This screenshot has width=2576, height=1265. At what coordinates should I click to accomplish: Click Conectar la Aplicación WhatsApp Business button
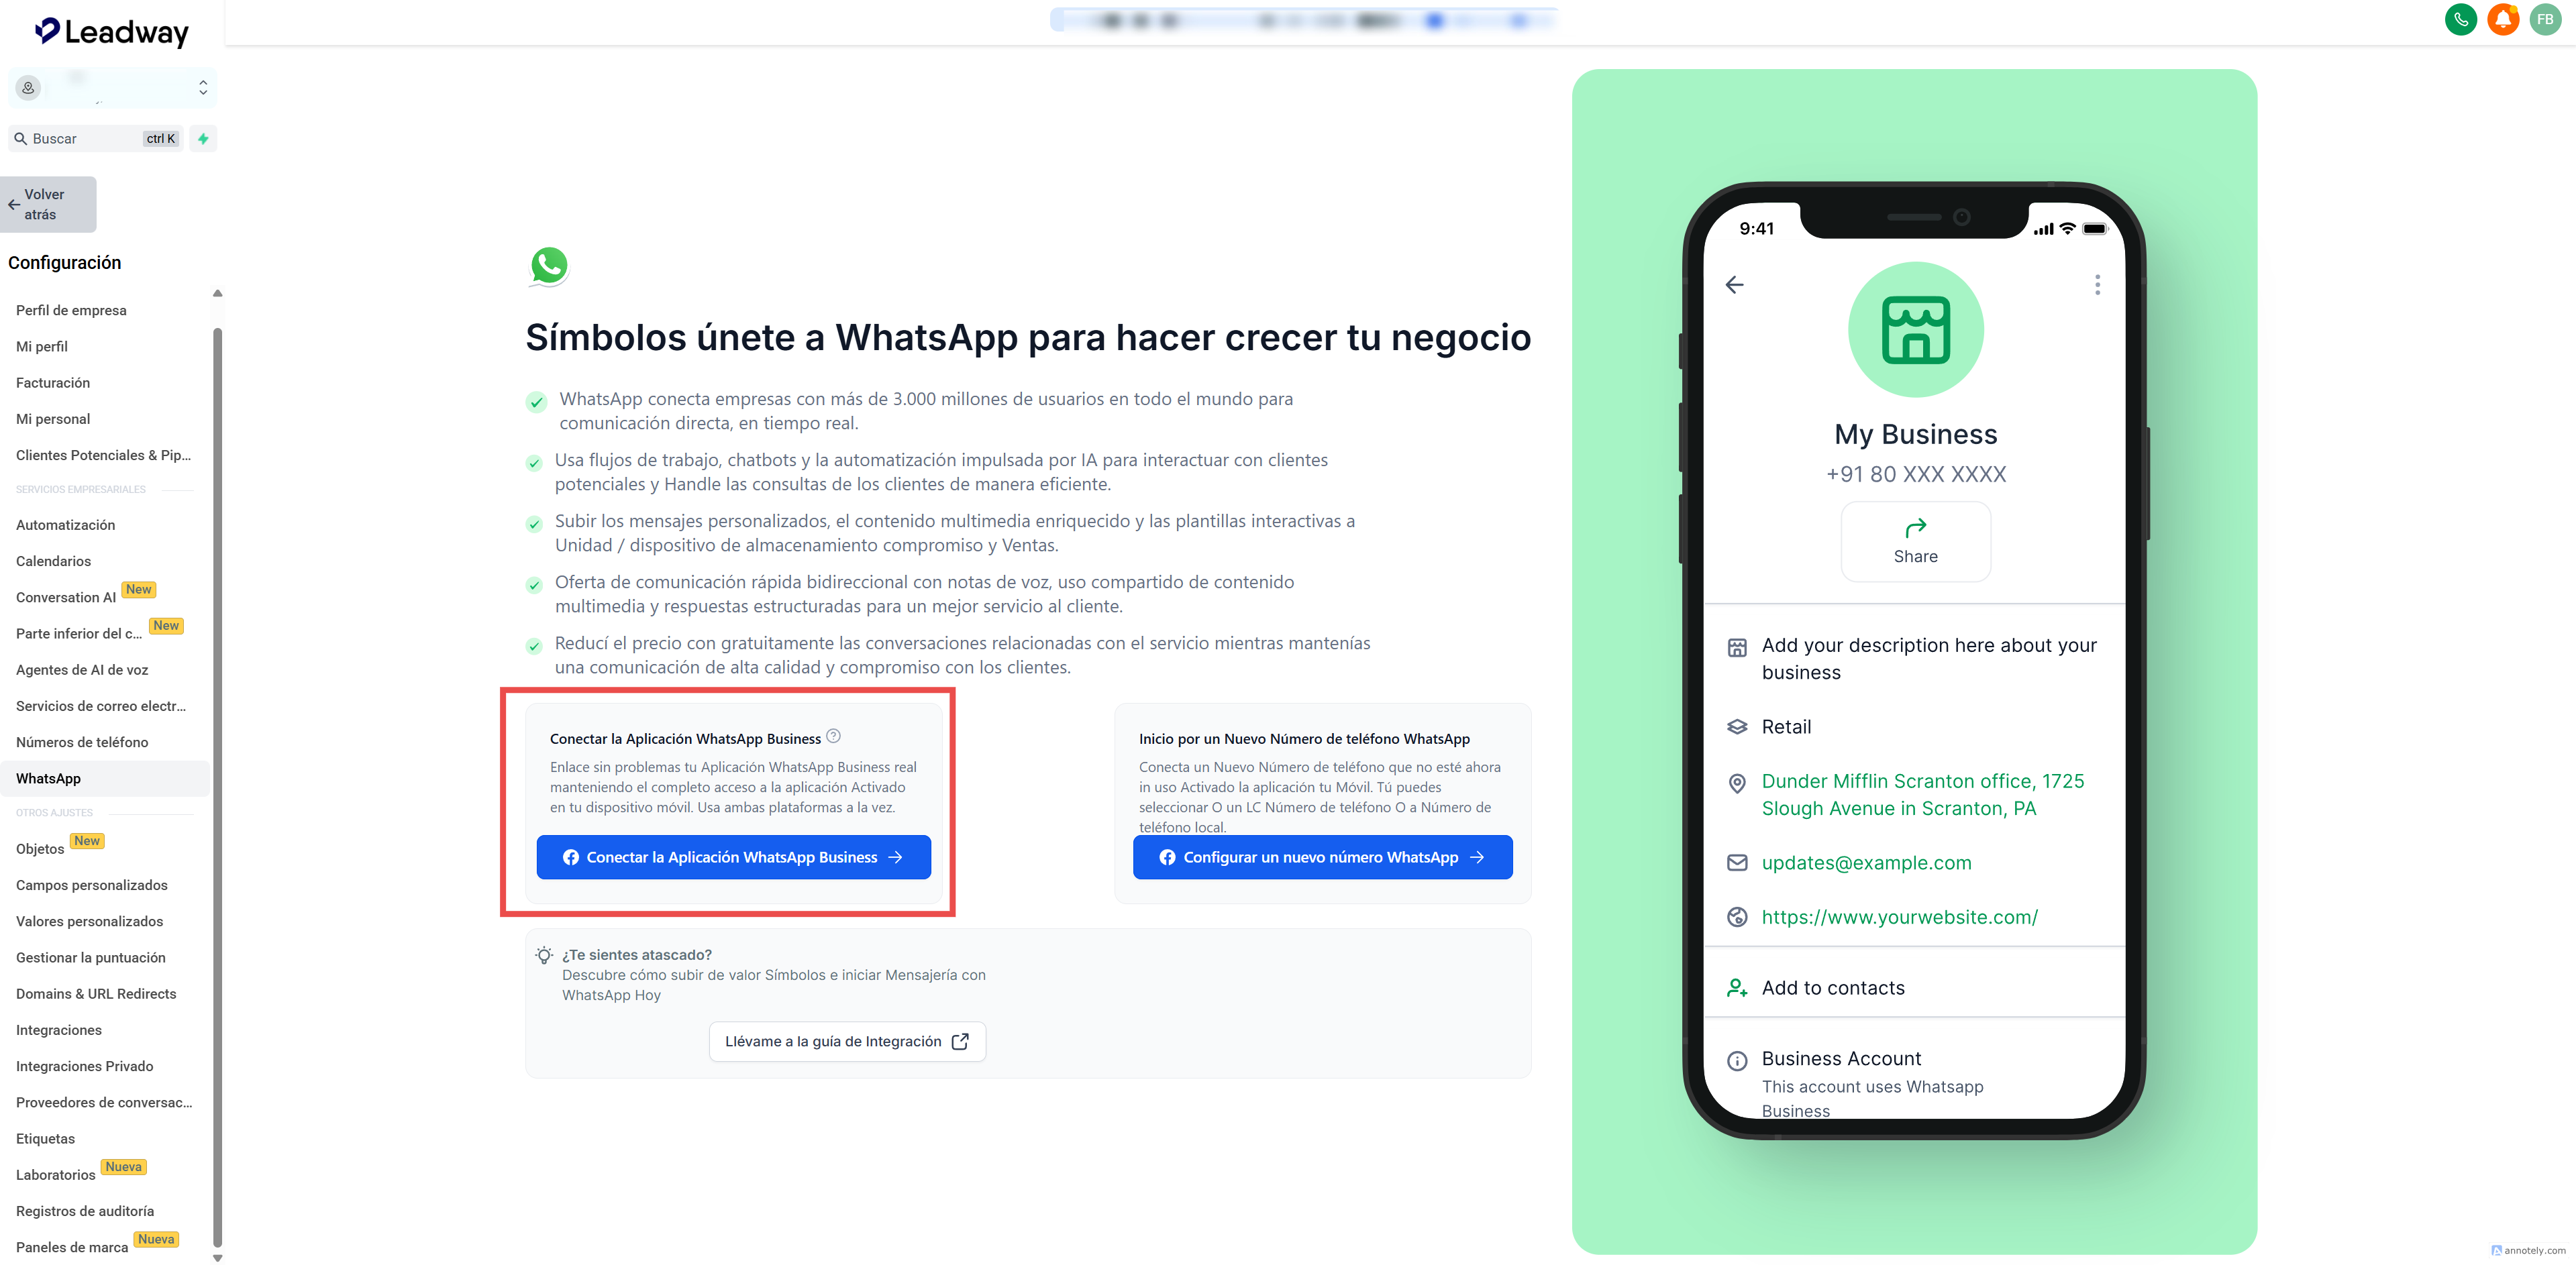point(733,857)
